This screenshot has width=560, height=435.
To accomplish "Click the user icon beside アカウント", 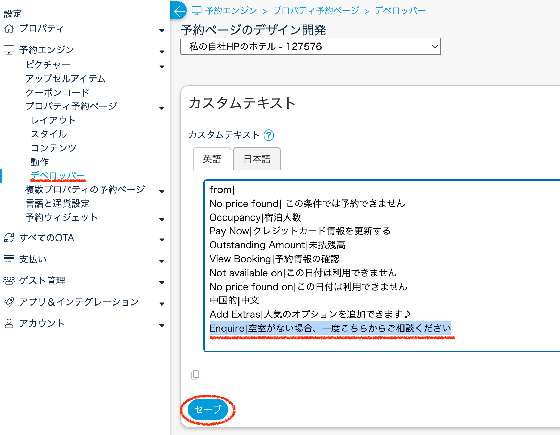I will coord(9,324).
